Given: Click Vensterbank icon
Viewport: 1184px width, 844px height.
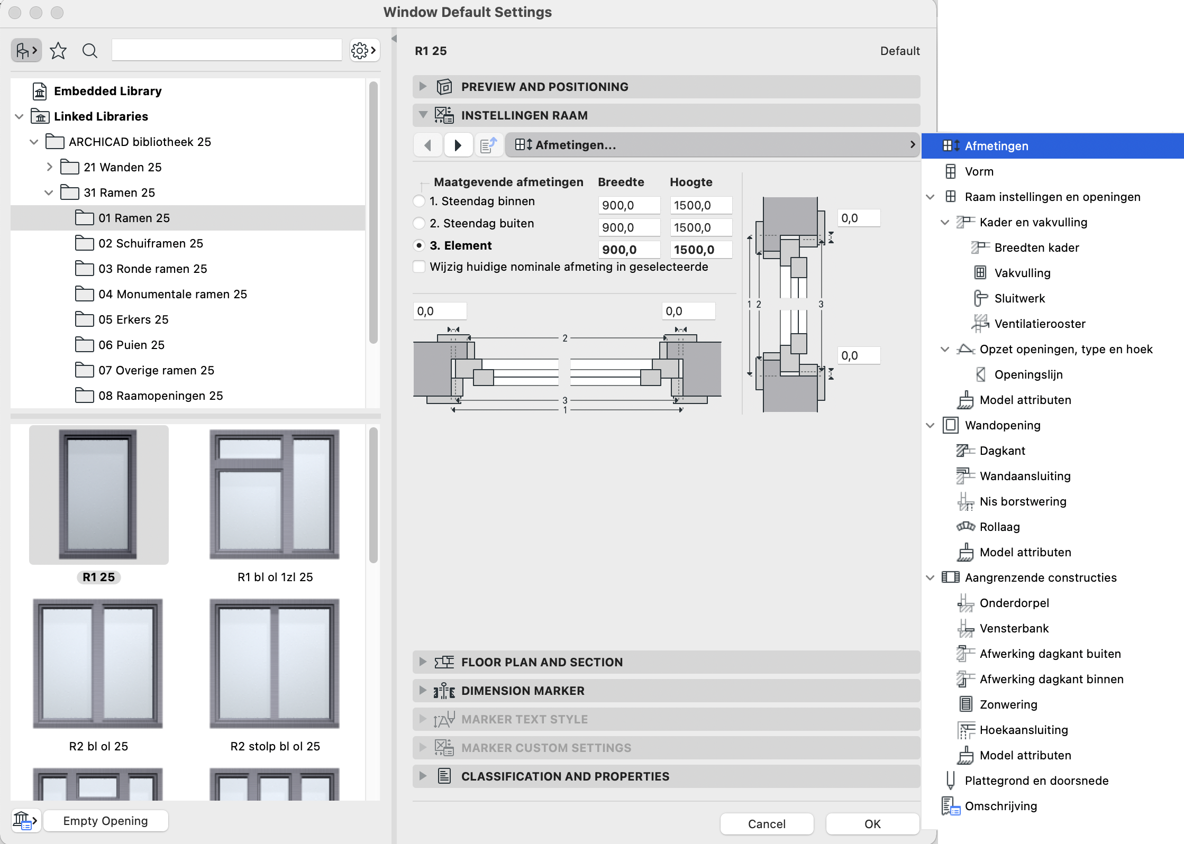Looking at the screenshot, I should click(966, 628).
